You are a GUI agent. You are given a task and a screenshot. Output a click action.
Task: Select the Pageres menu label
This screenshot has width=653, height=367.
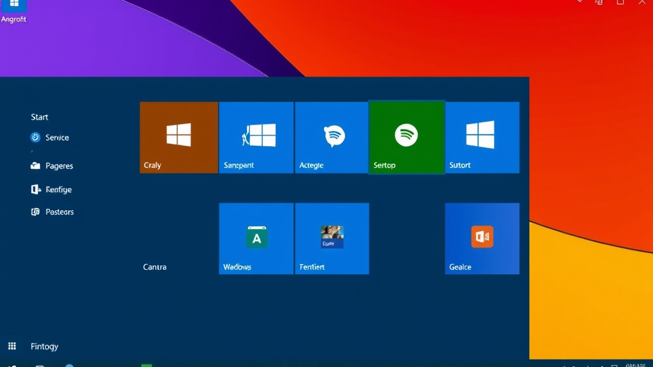pyautogui.click(x=59, y=166)
